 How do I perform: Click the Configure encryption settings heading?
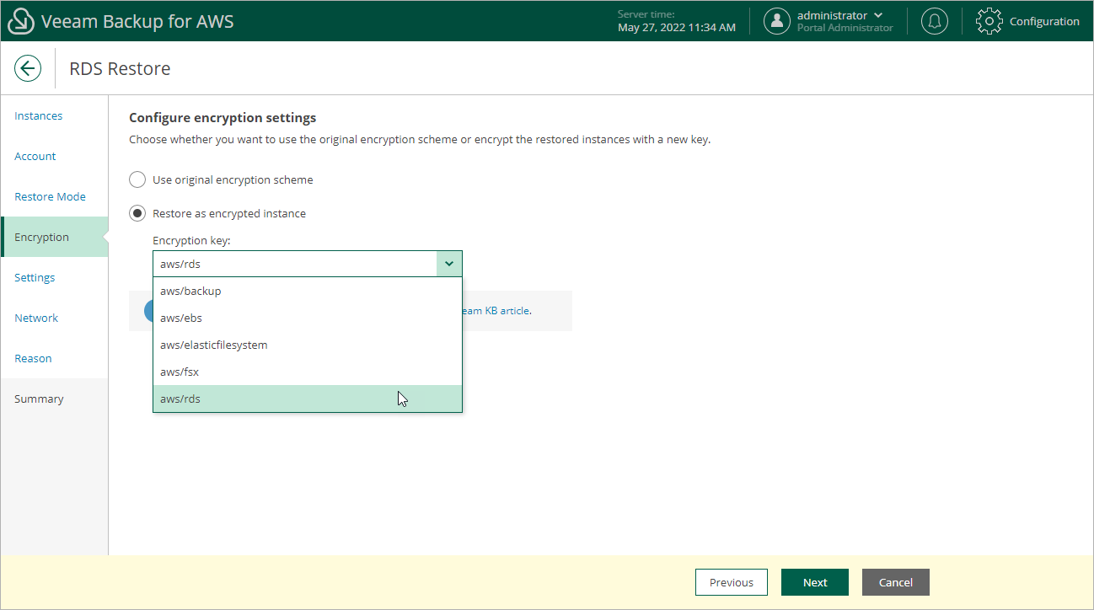223,117
